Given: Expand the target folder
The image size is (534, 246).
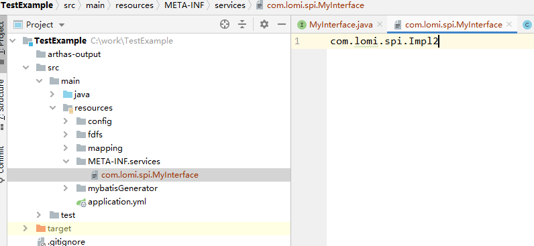Looking at the screenshot, I should tap(25, 229).
